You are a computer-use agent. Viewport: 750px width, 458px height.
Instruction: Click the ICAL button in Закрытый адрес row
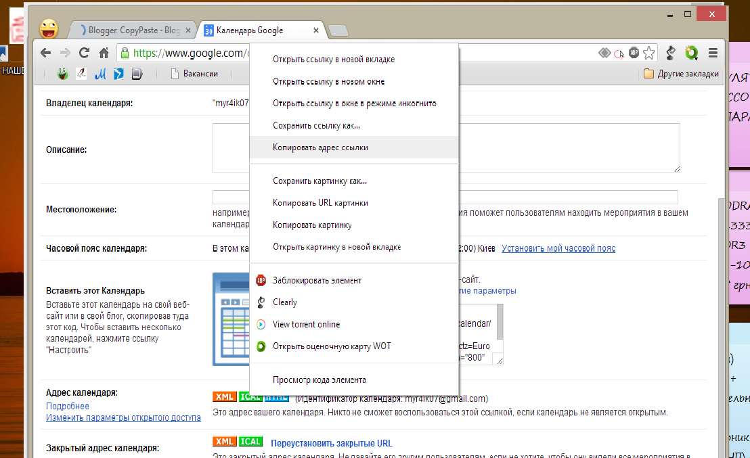tap(250, 441)
